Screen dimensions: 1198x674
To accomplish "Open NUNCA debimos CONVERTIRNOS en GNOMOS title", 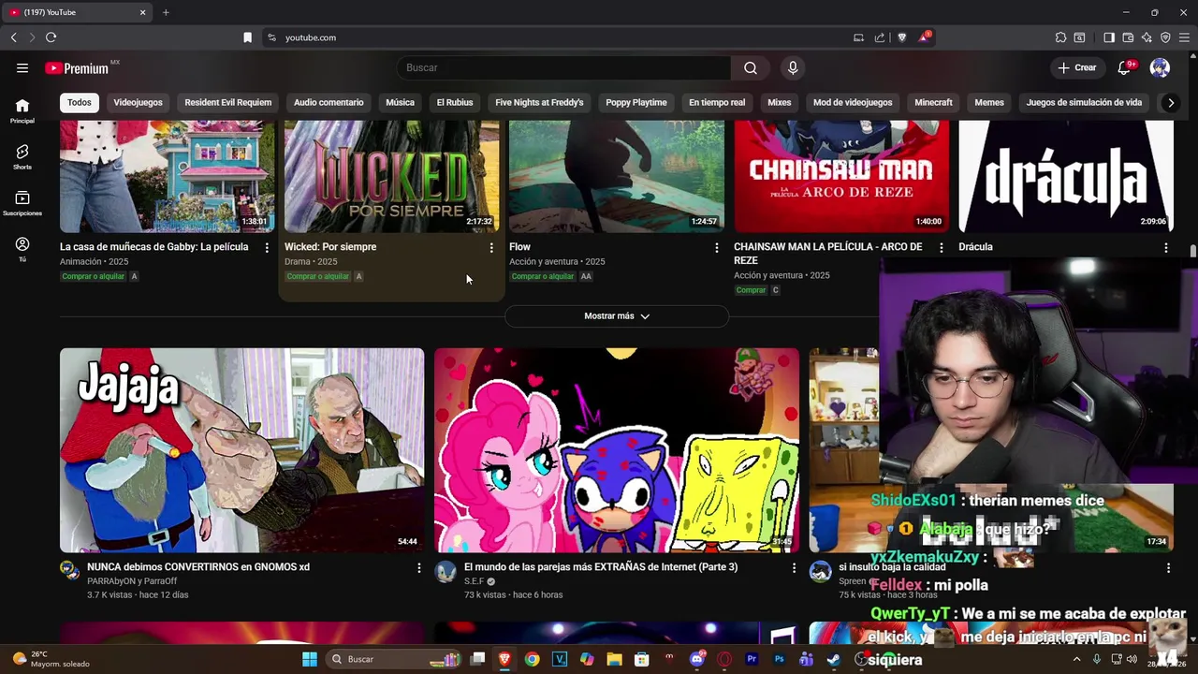I will 198,567.
